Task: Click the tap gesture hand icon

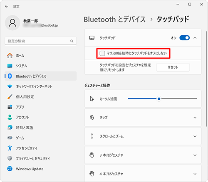Action: [x=92, y=117]
